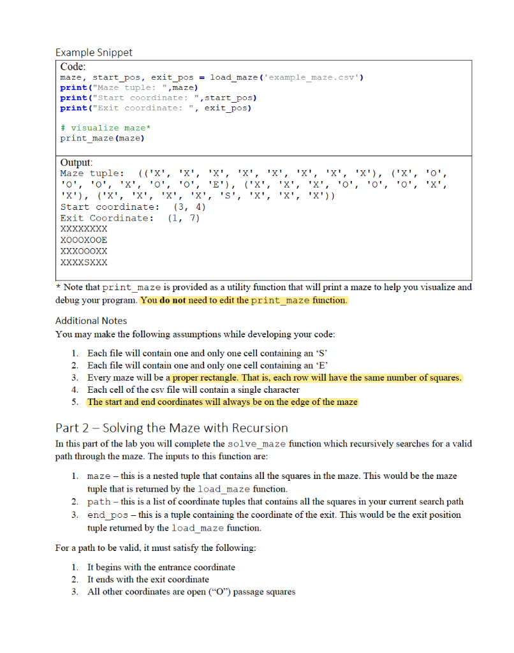Click the highlighted 'do not need to edit' note
Image resolution: width=514 pixels, height=653 pixels.
(x=246, y=300)
